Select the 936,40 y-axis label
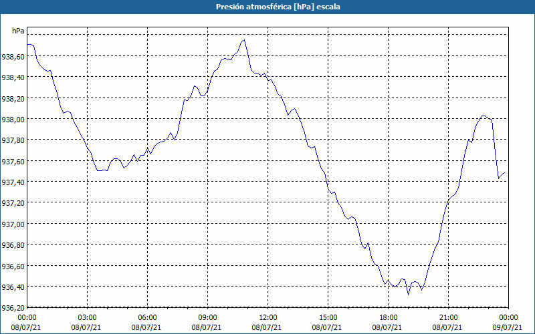 click(x=13, y=287)
